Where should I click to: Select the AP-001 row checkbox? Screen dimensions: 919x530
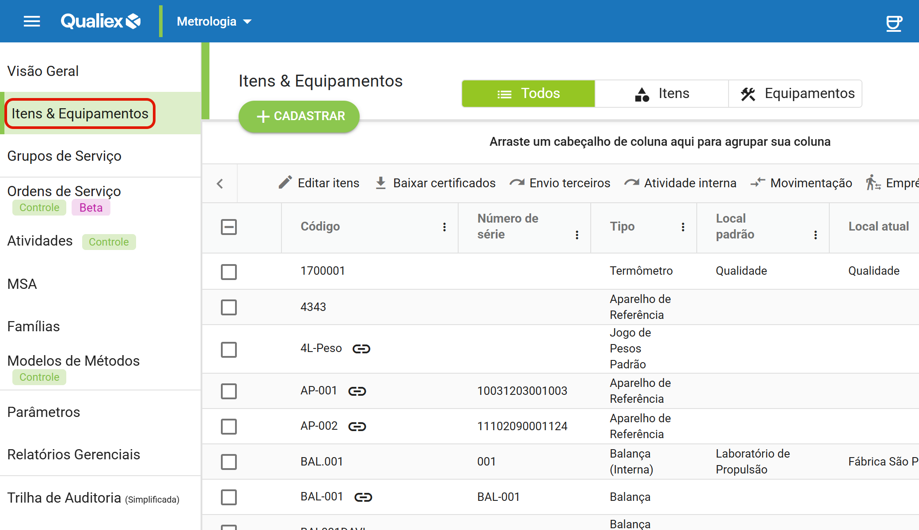[229, 391]
